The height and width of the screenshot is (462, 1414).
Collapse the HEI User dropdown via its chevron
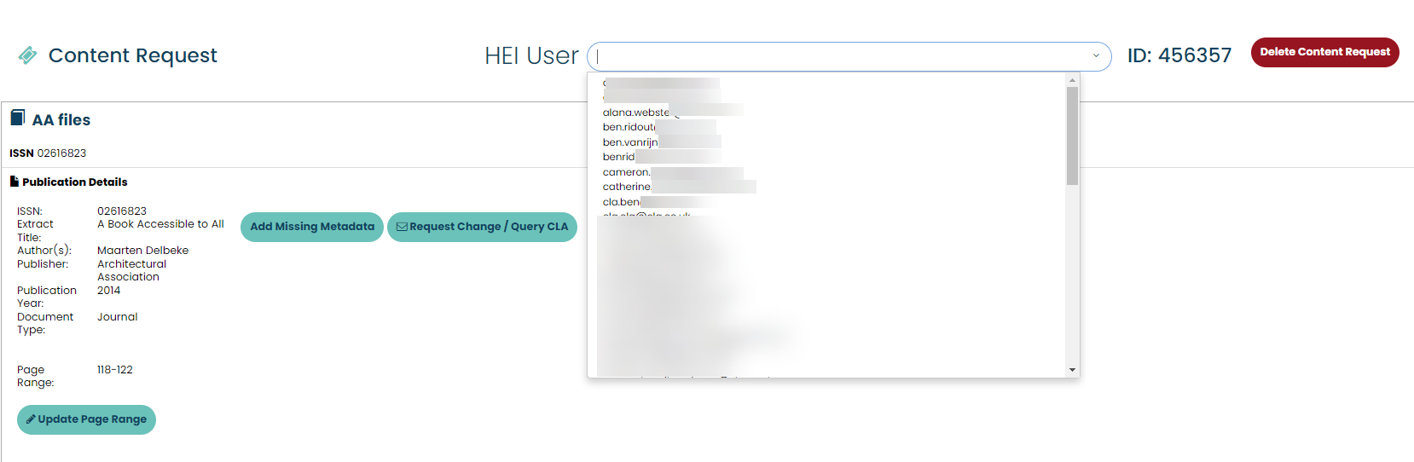pos(1096,56)
